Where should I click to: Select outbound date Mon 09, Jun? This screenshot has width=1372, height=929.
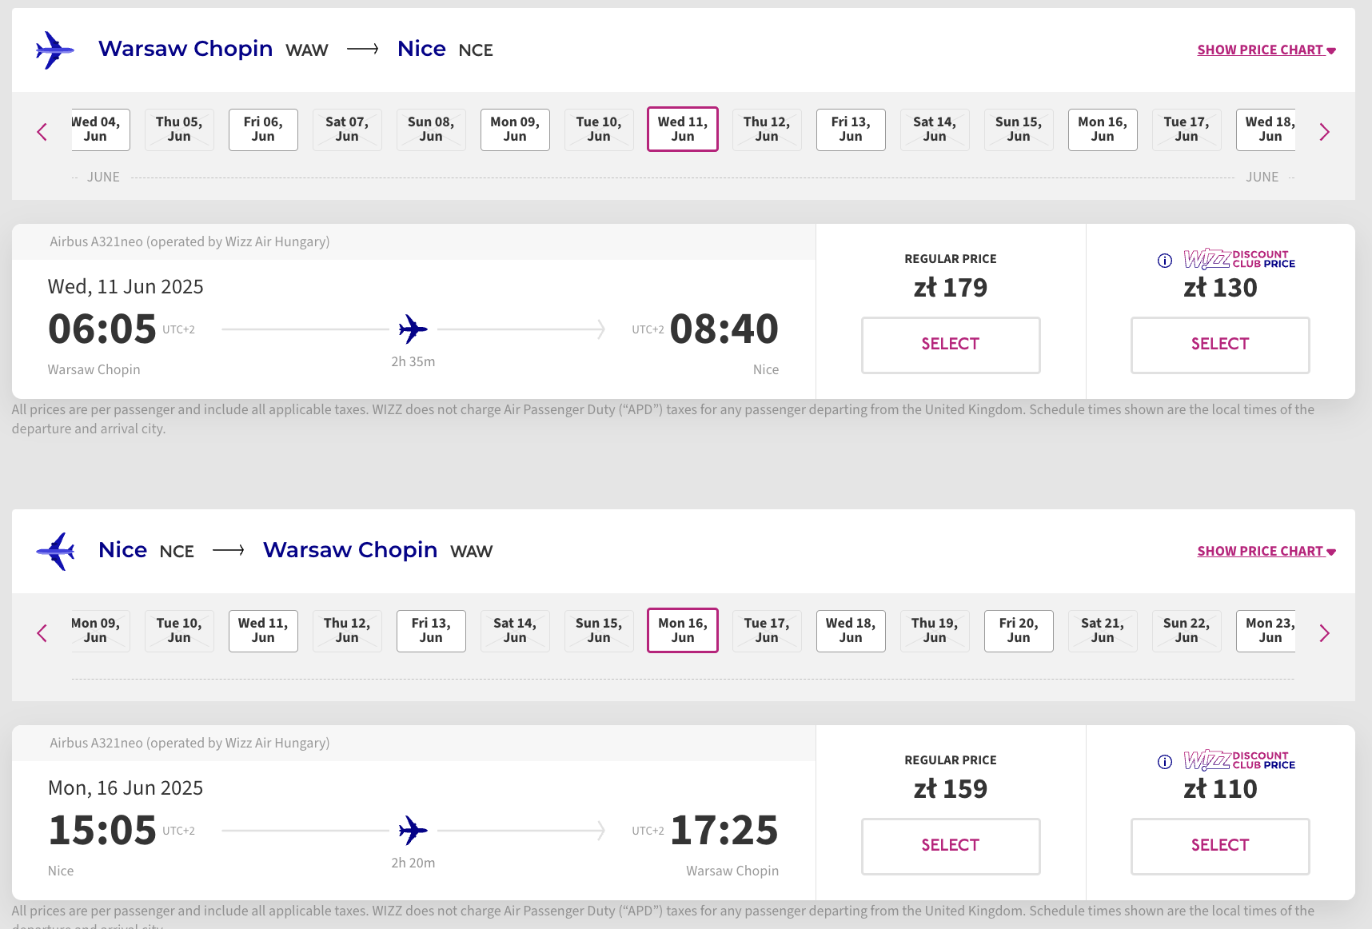pos(515,130)
